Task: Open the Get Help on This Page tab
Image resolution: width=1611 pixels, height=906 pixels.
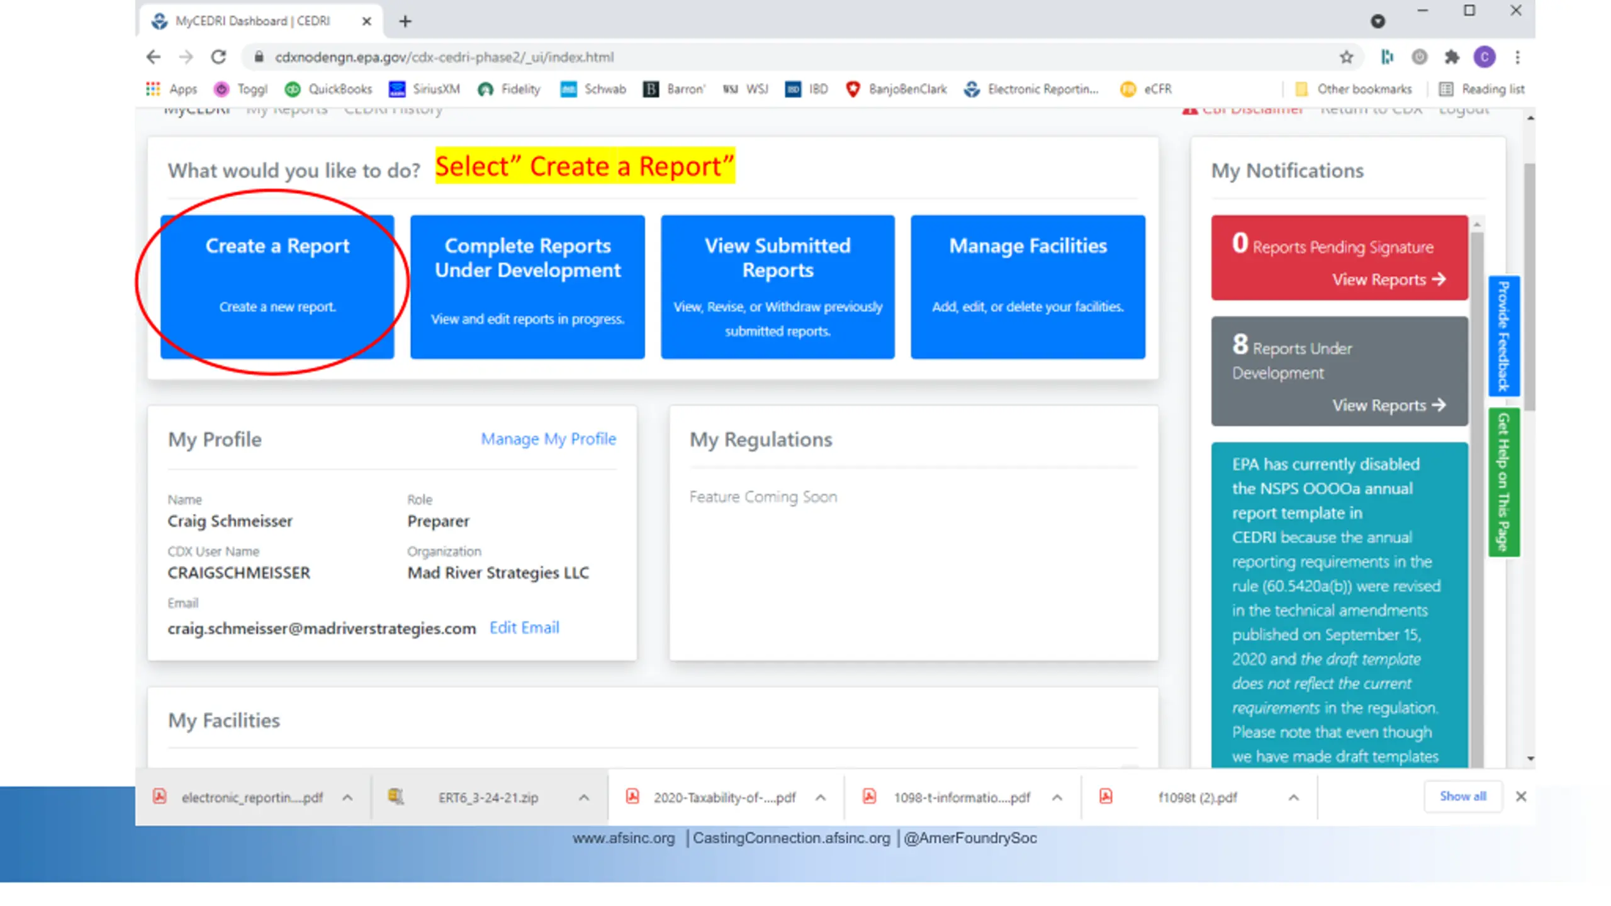Action: point(1503,482)
